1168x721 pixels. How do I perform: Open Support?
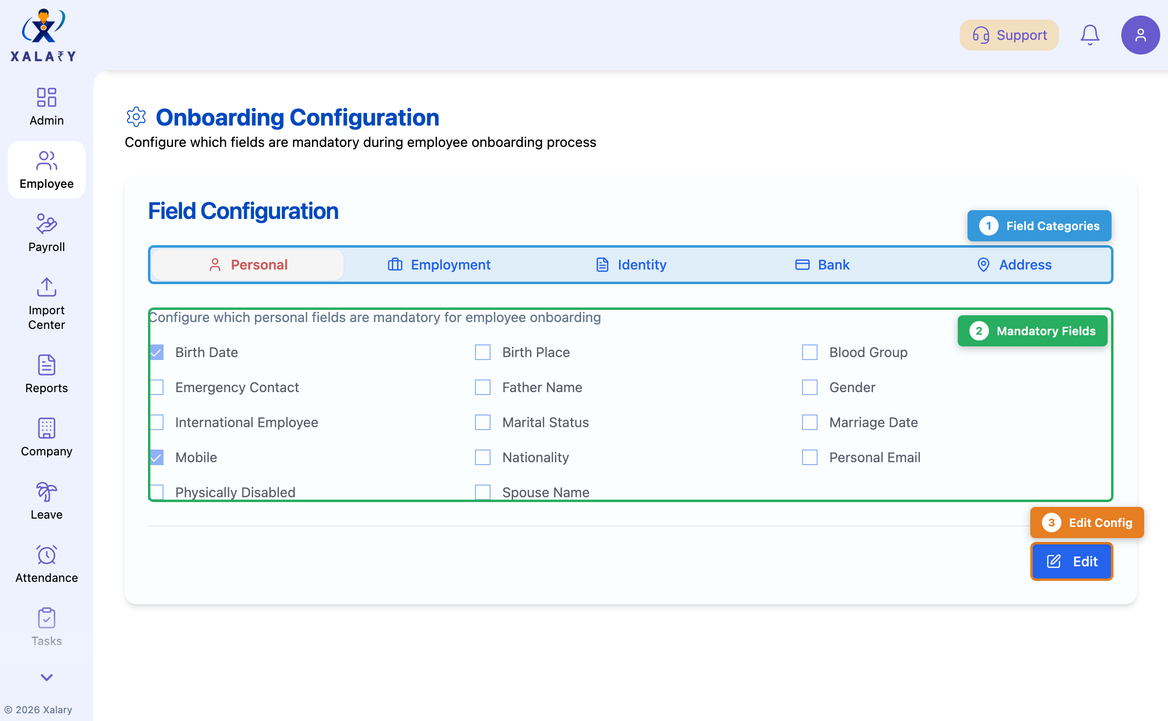1008,35
